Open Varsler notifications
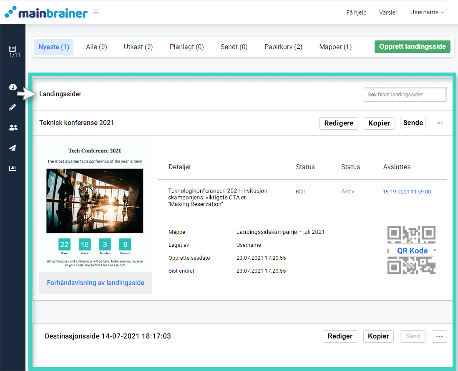Screen dimensions: 458x371 click(388, 13)
